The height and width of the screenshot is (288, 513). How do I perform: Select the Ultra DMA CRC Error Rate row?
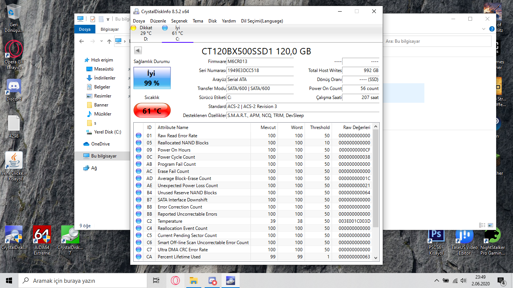[x=253, y=250]
